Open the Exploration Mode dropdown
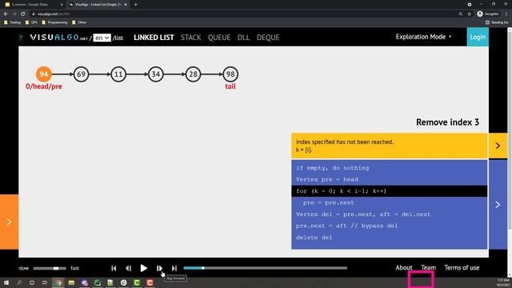Viewport: 512px width, 288px height. pyautogui.click(x=423, y=37)
